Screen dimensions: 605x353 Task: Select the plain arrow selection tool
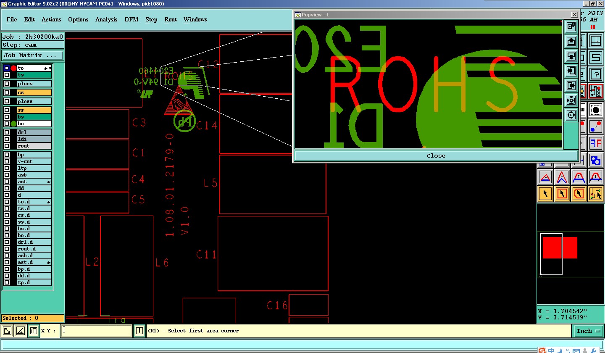click(545, 194)
